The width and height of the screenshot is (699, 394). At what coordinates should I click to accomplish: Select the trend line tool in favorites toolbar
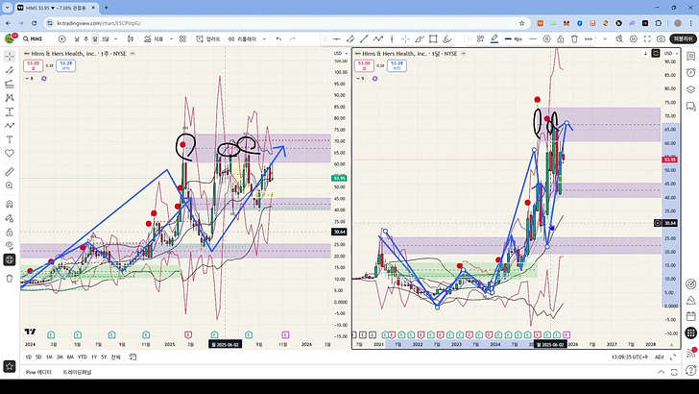coord(364,39)
